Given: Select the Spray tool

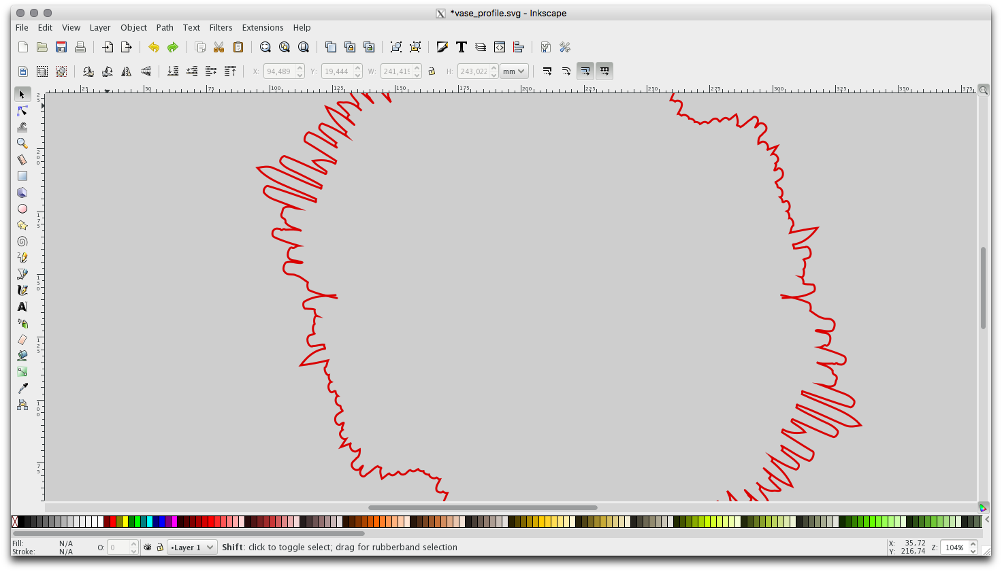Looking at the screenshot, I should (x=22, y=323).
